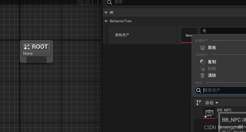Open the 无 asset dropdown

click(223, 31)
